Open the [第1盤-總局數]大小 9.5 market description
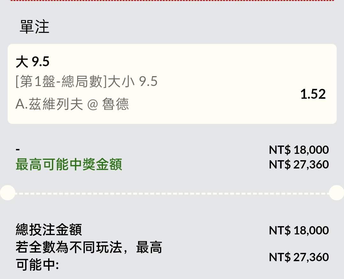This screenshot has width=344, height=279. (x=86, y=82)
